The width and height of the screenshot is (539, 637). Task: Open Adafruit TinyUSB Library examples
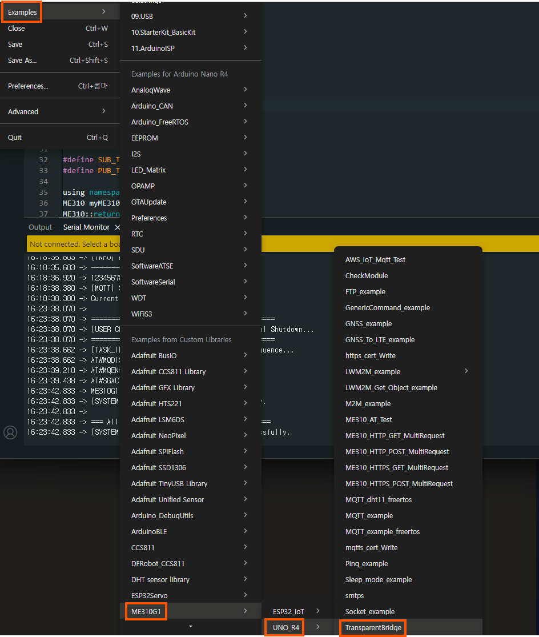[190, 483]
